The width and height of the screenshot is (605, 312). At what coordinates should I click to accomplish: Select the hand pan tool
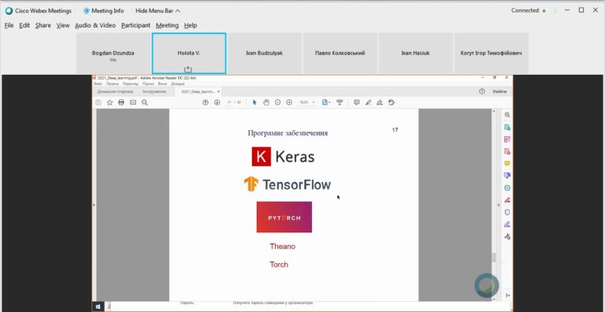(x=265, y=102)
